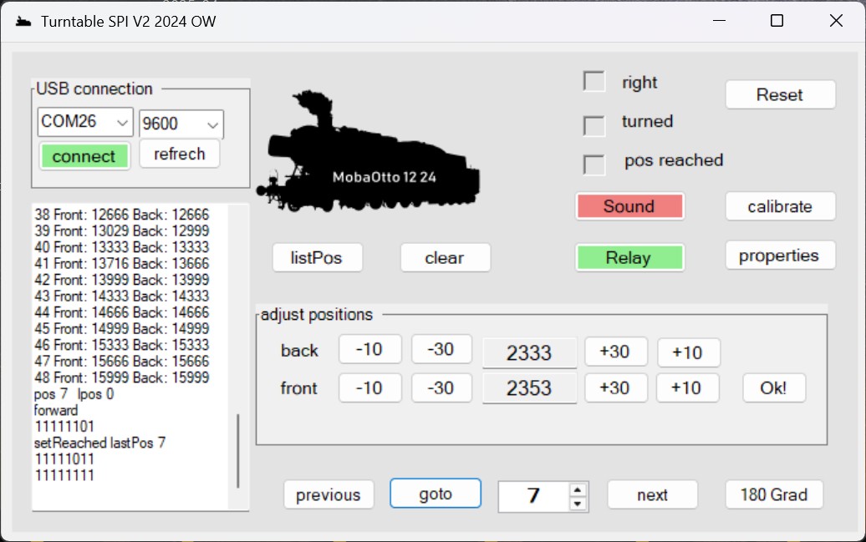Decrease position with the spinner down arrow
The height and width of the screenshot is (542, 866).
[x=578, y=504]
